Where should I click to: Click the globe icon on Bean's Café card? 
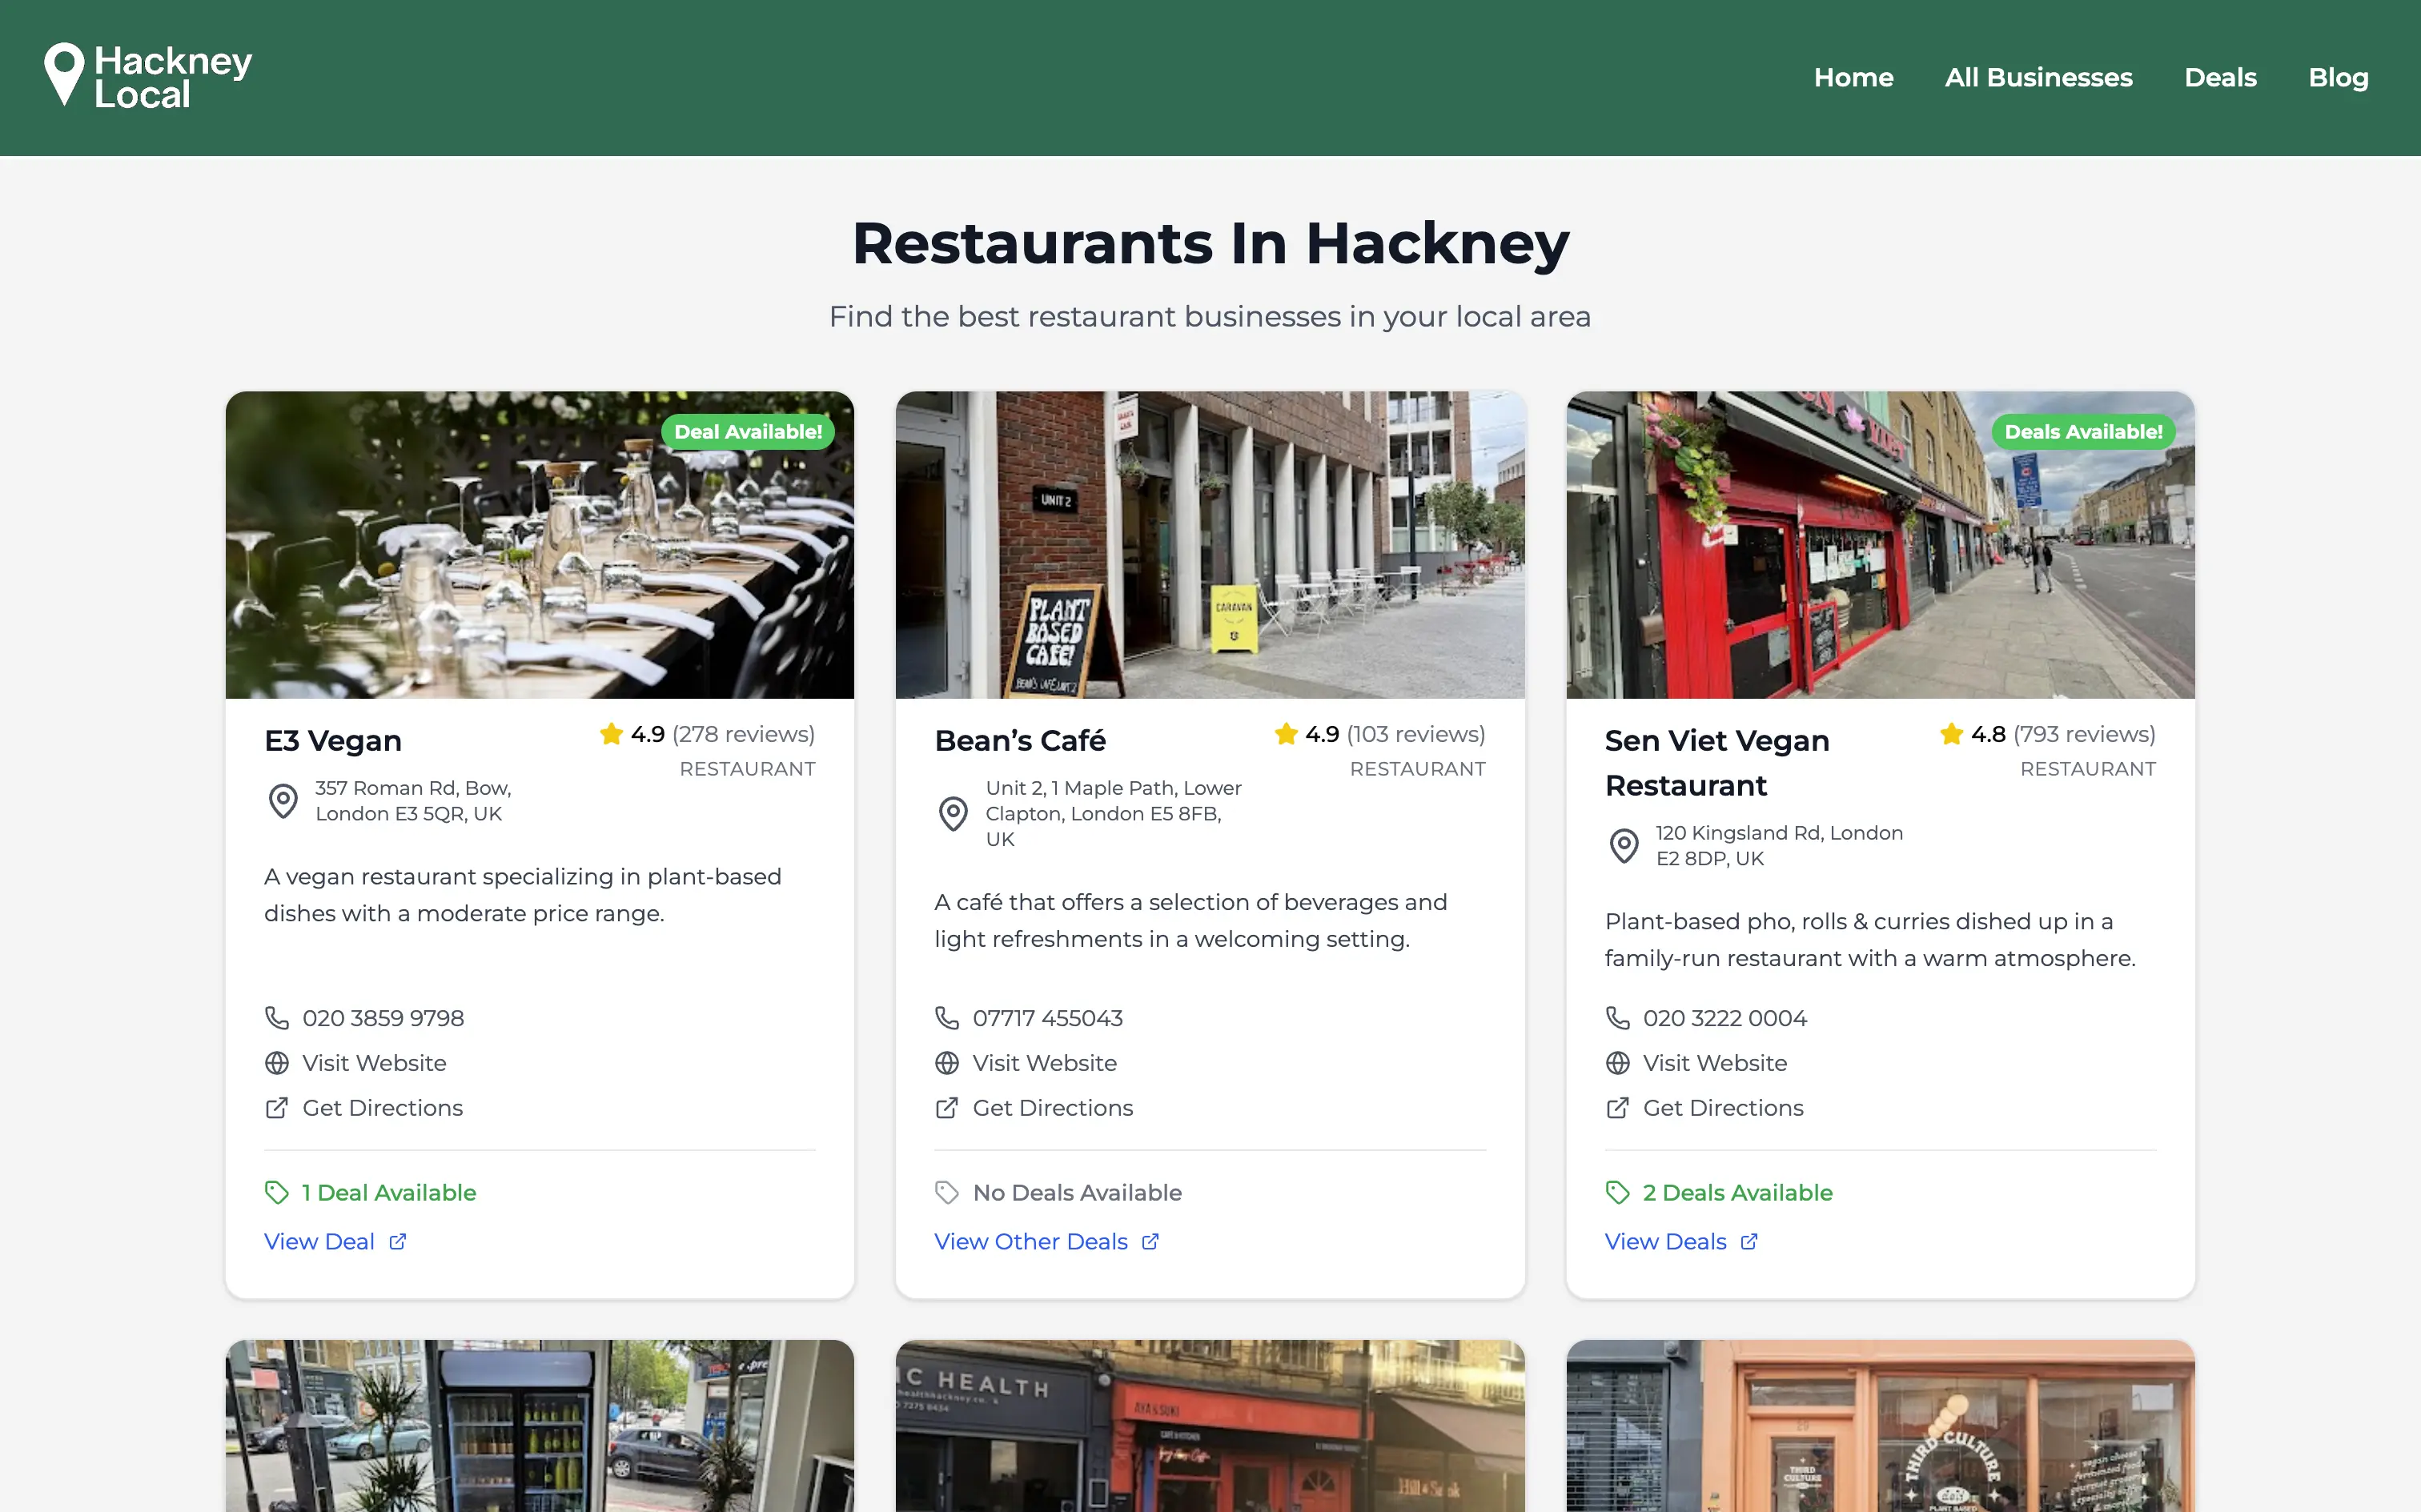pos(947,1063)
